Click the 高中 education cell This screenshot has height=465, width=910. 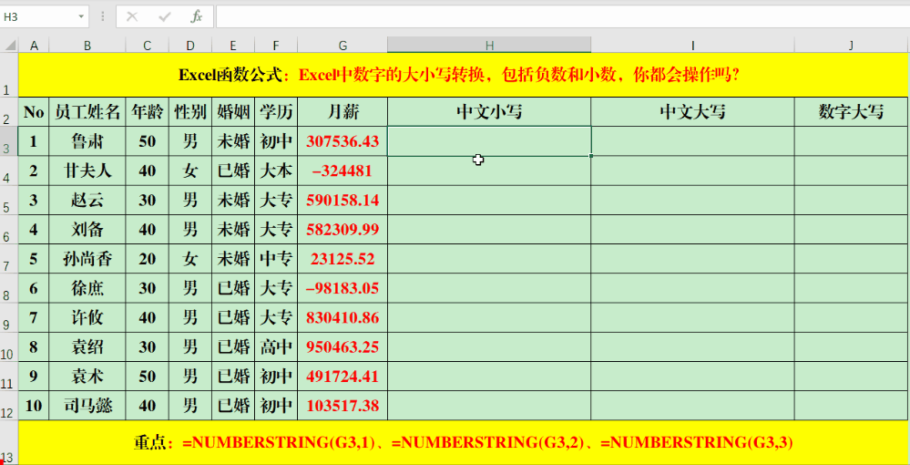(x=276, y=347)
